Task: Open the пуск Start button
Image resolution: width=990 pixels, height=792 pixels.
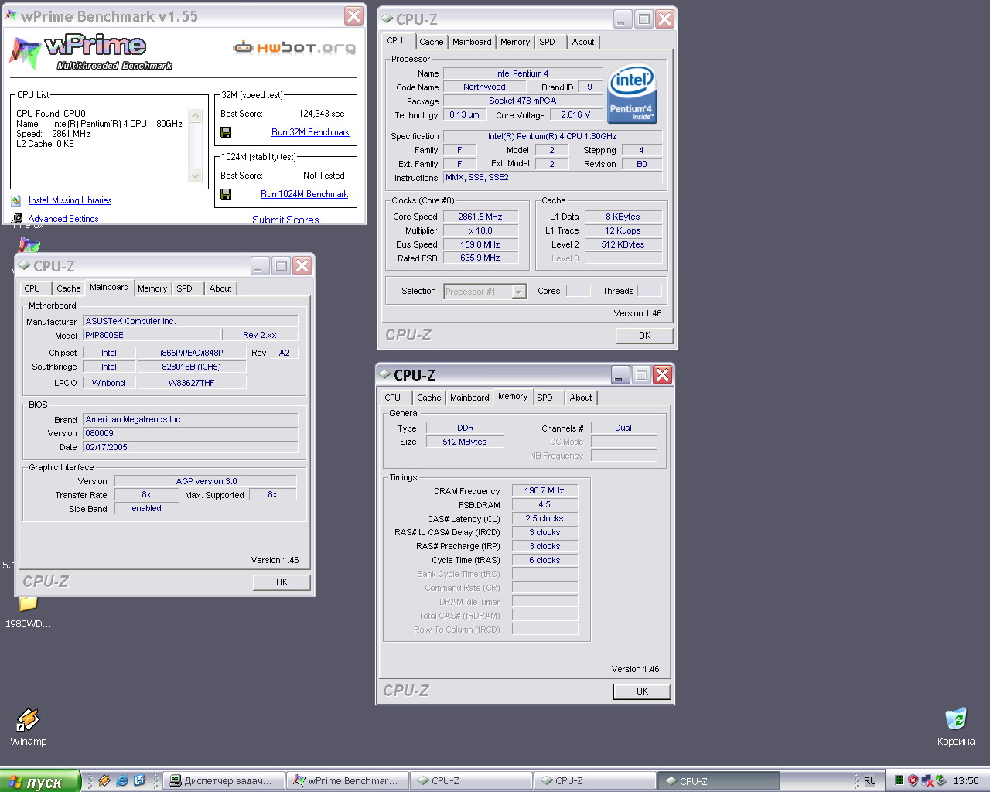Action: [40, 781]
